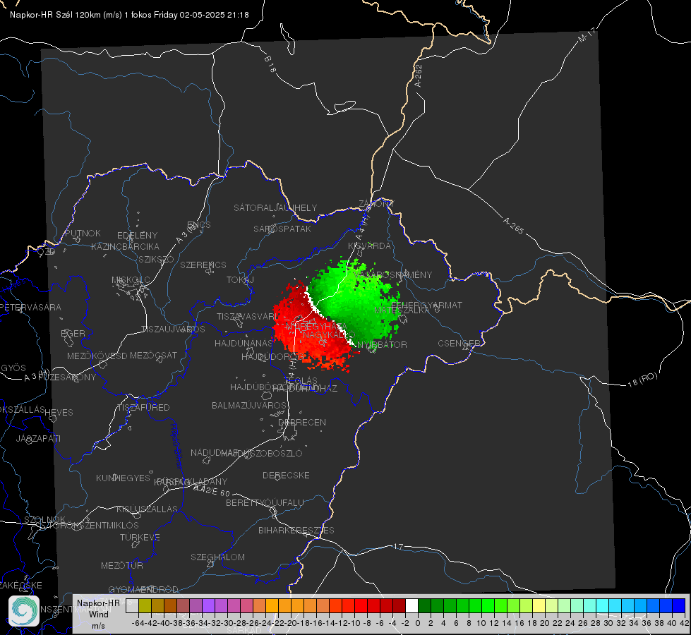The image size is (691, 635).
Task: Pick the pale yellow swatch in wind legend
Action: coord(539,605)
